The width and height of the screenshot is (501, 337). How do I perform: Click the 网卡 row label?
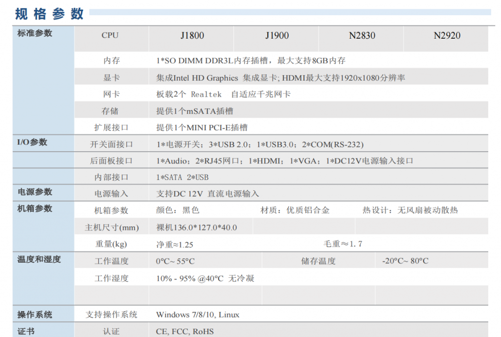click(x=111, y=94)
